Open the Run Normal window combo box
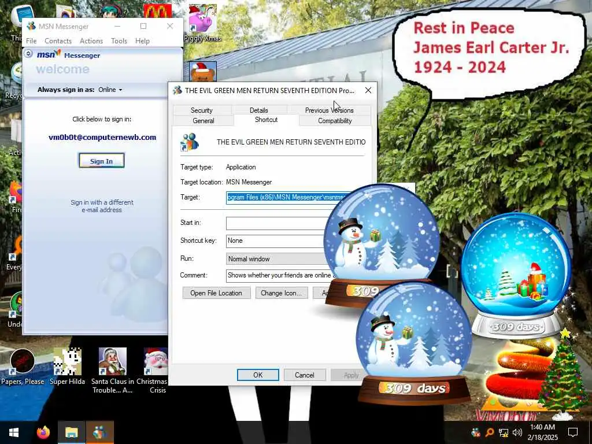 coord(277,259)
